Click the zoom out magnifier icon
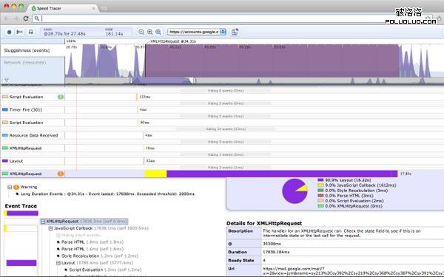444x277 pixels. coord(141,32)
